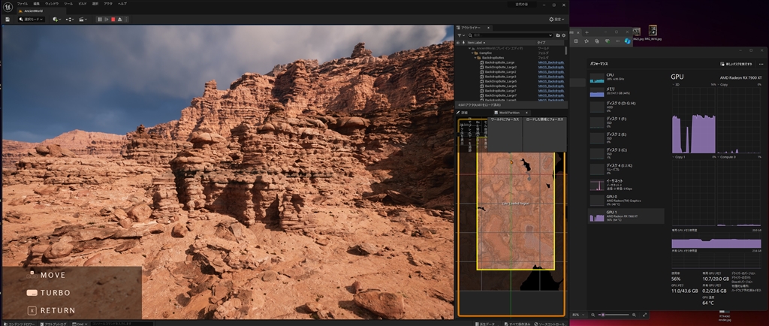
Task: Stop the running play session
Action: pos(113,19)
